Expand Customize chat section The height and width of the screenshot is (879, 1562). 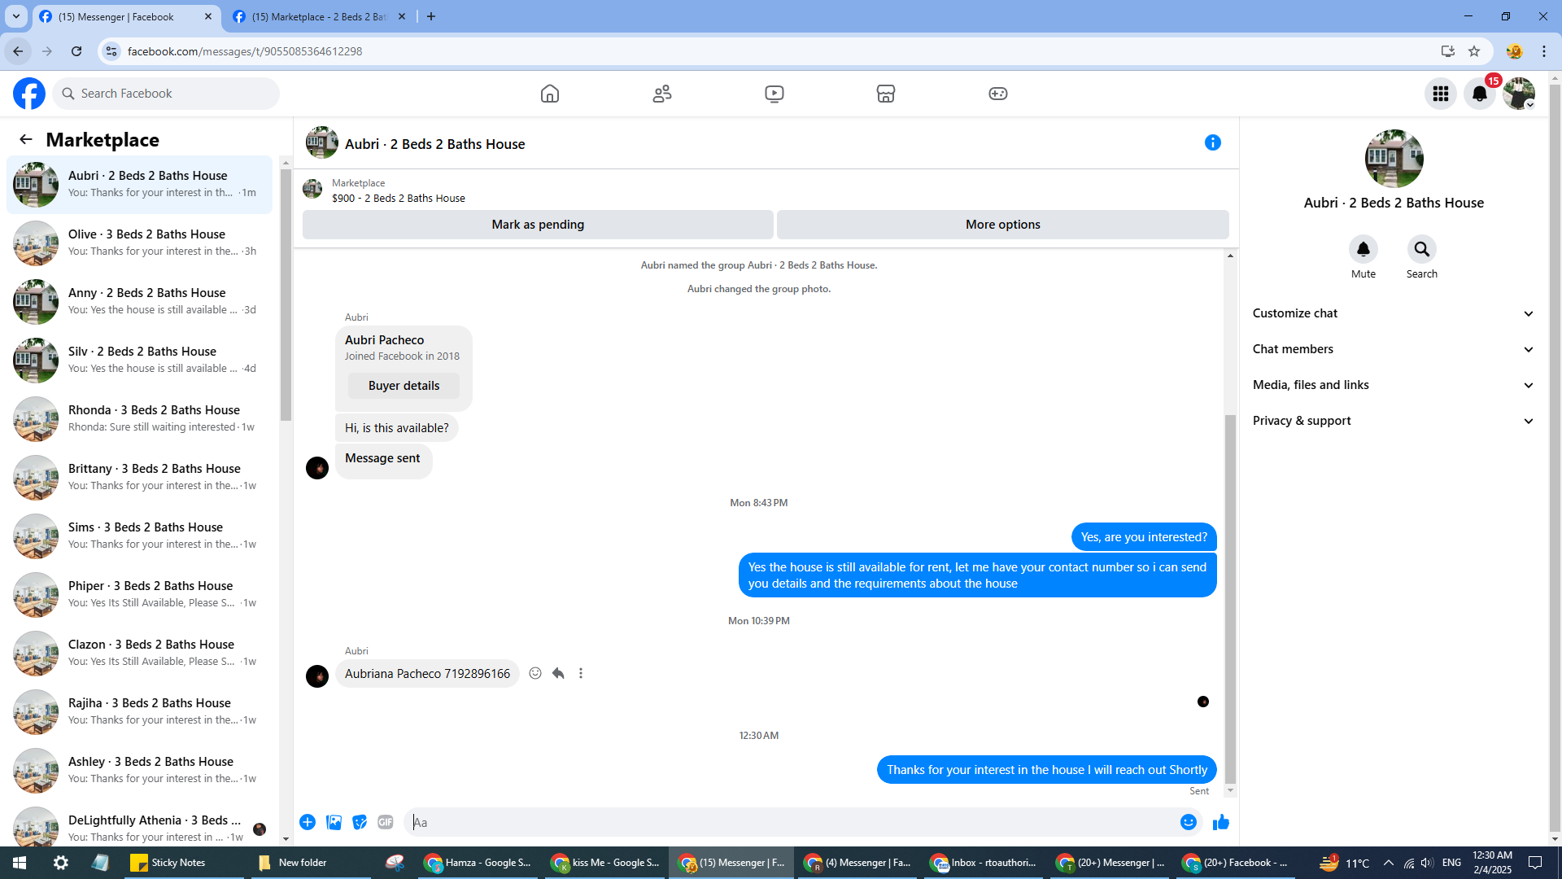coord(1394,313)
